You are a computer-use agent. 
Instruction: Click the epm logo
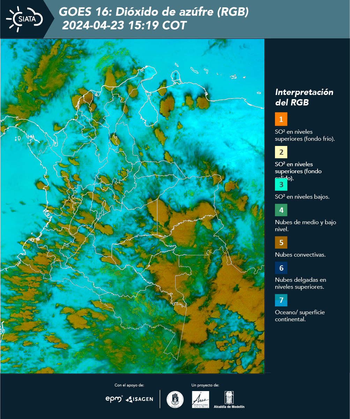point(114,399)
